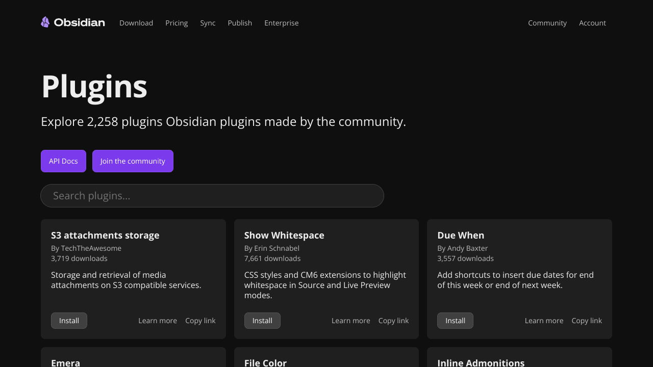This screenshot has width=653, height=367.
Task: Click author text By Erin Schnabel
Action: 272,248
